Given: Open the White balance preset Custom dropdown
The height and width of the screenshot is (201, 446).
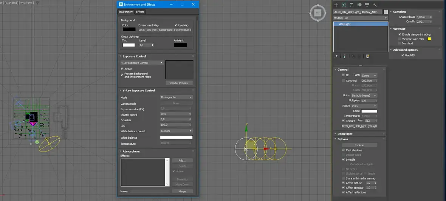Looking at the screenshot, I should [177, 131].
